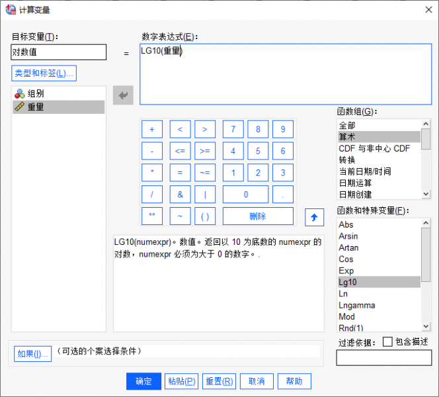Click the decimal point key

(x=283, y=194)
